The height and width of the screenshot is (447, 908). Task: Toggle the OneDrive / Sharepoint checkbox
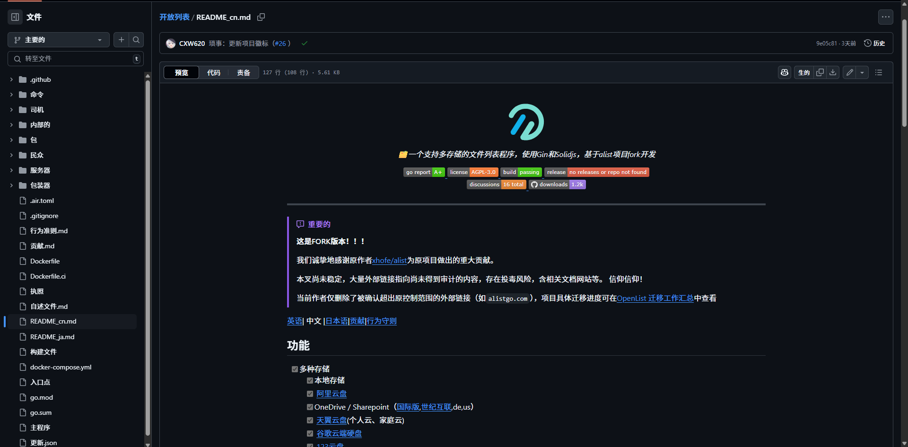(310, 407)
